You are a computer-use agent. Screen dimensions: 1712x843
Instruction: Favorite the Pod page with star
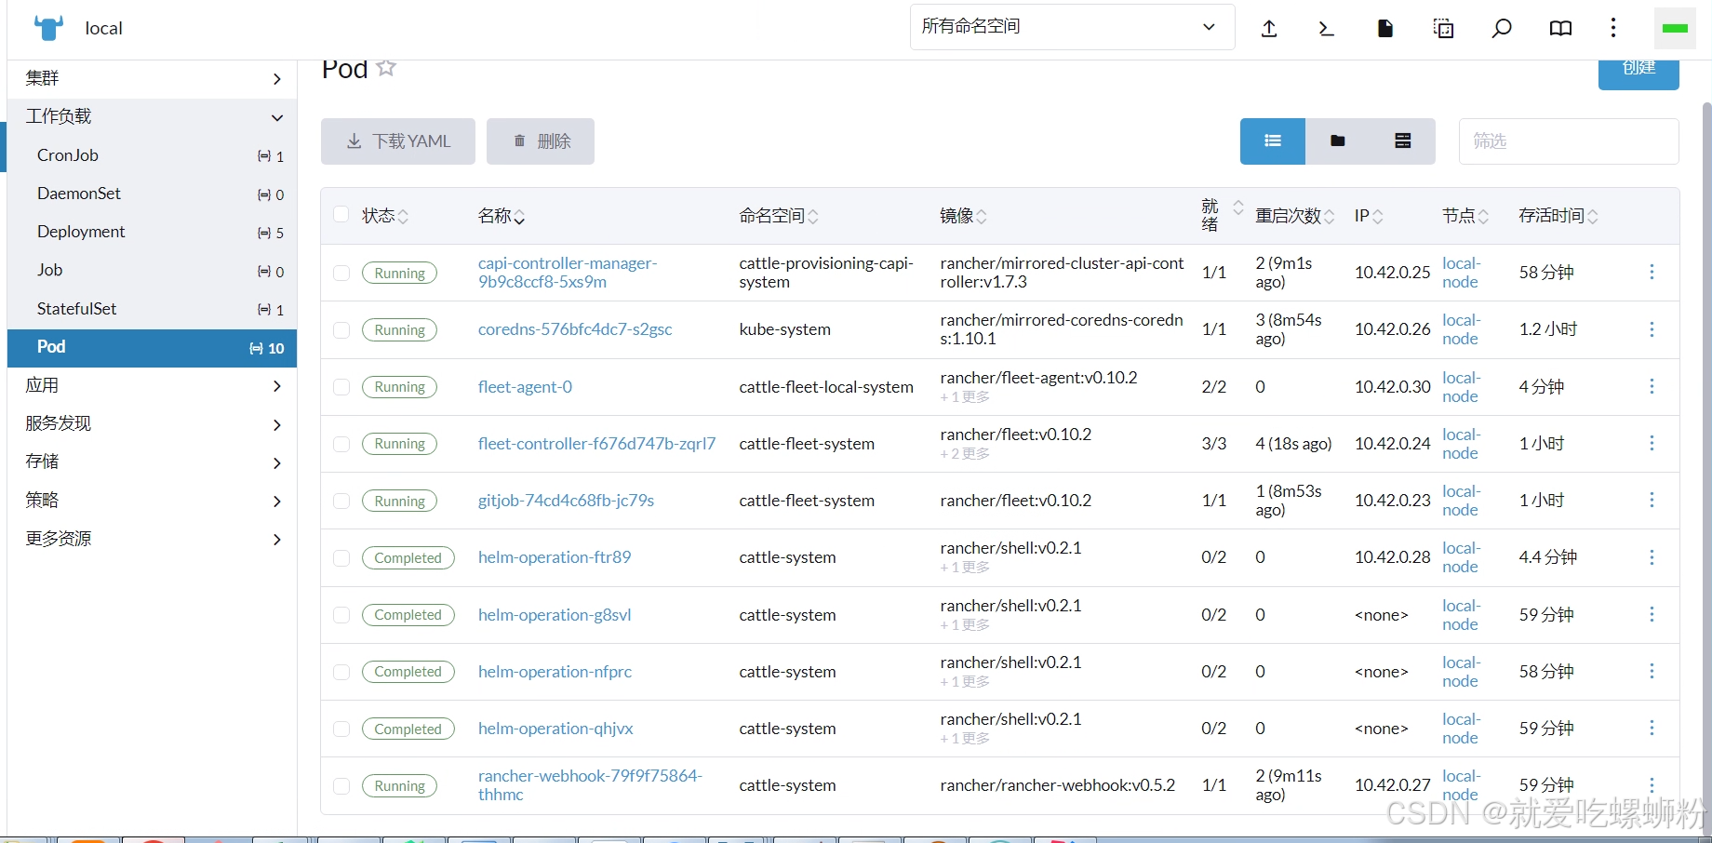[386, 68]
